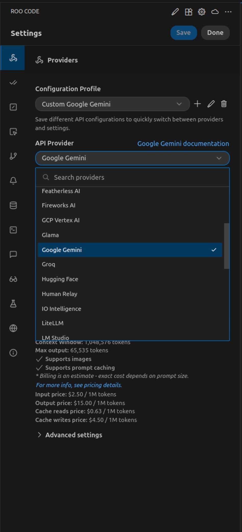Open the settings gear icon in header
The image size is (242, 532).
click(x=202, y=12)
